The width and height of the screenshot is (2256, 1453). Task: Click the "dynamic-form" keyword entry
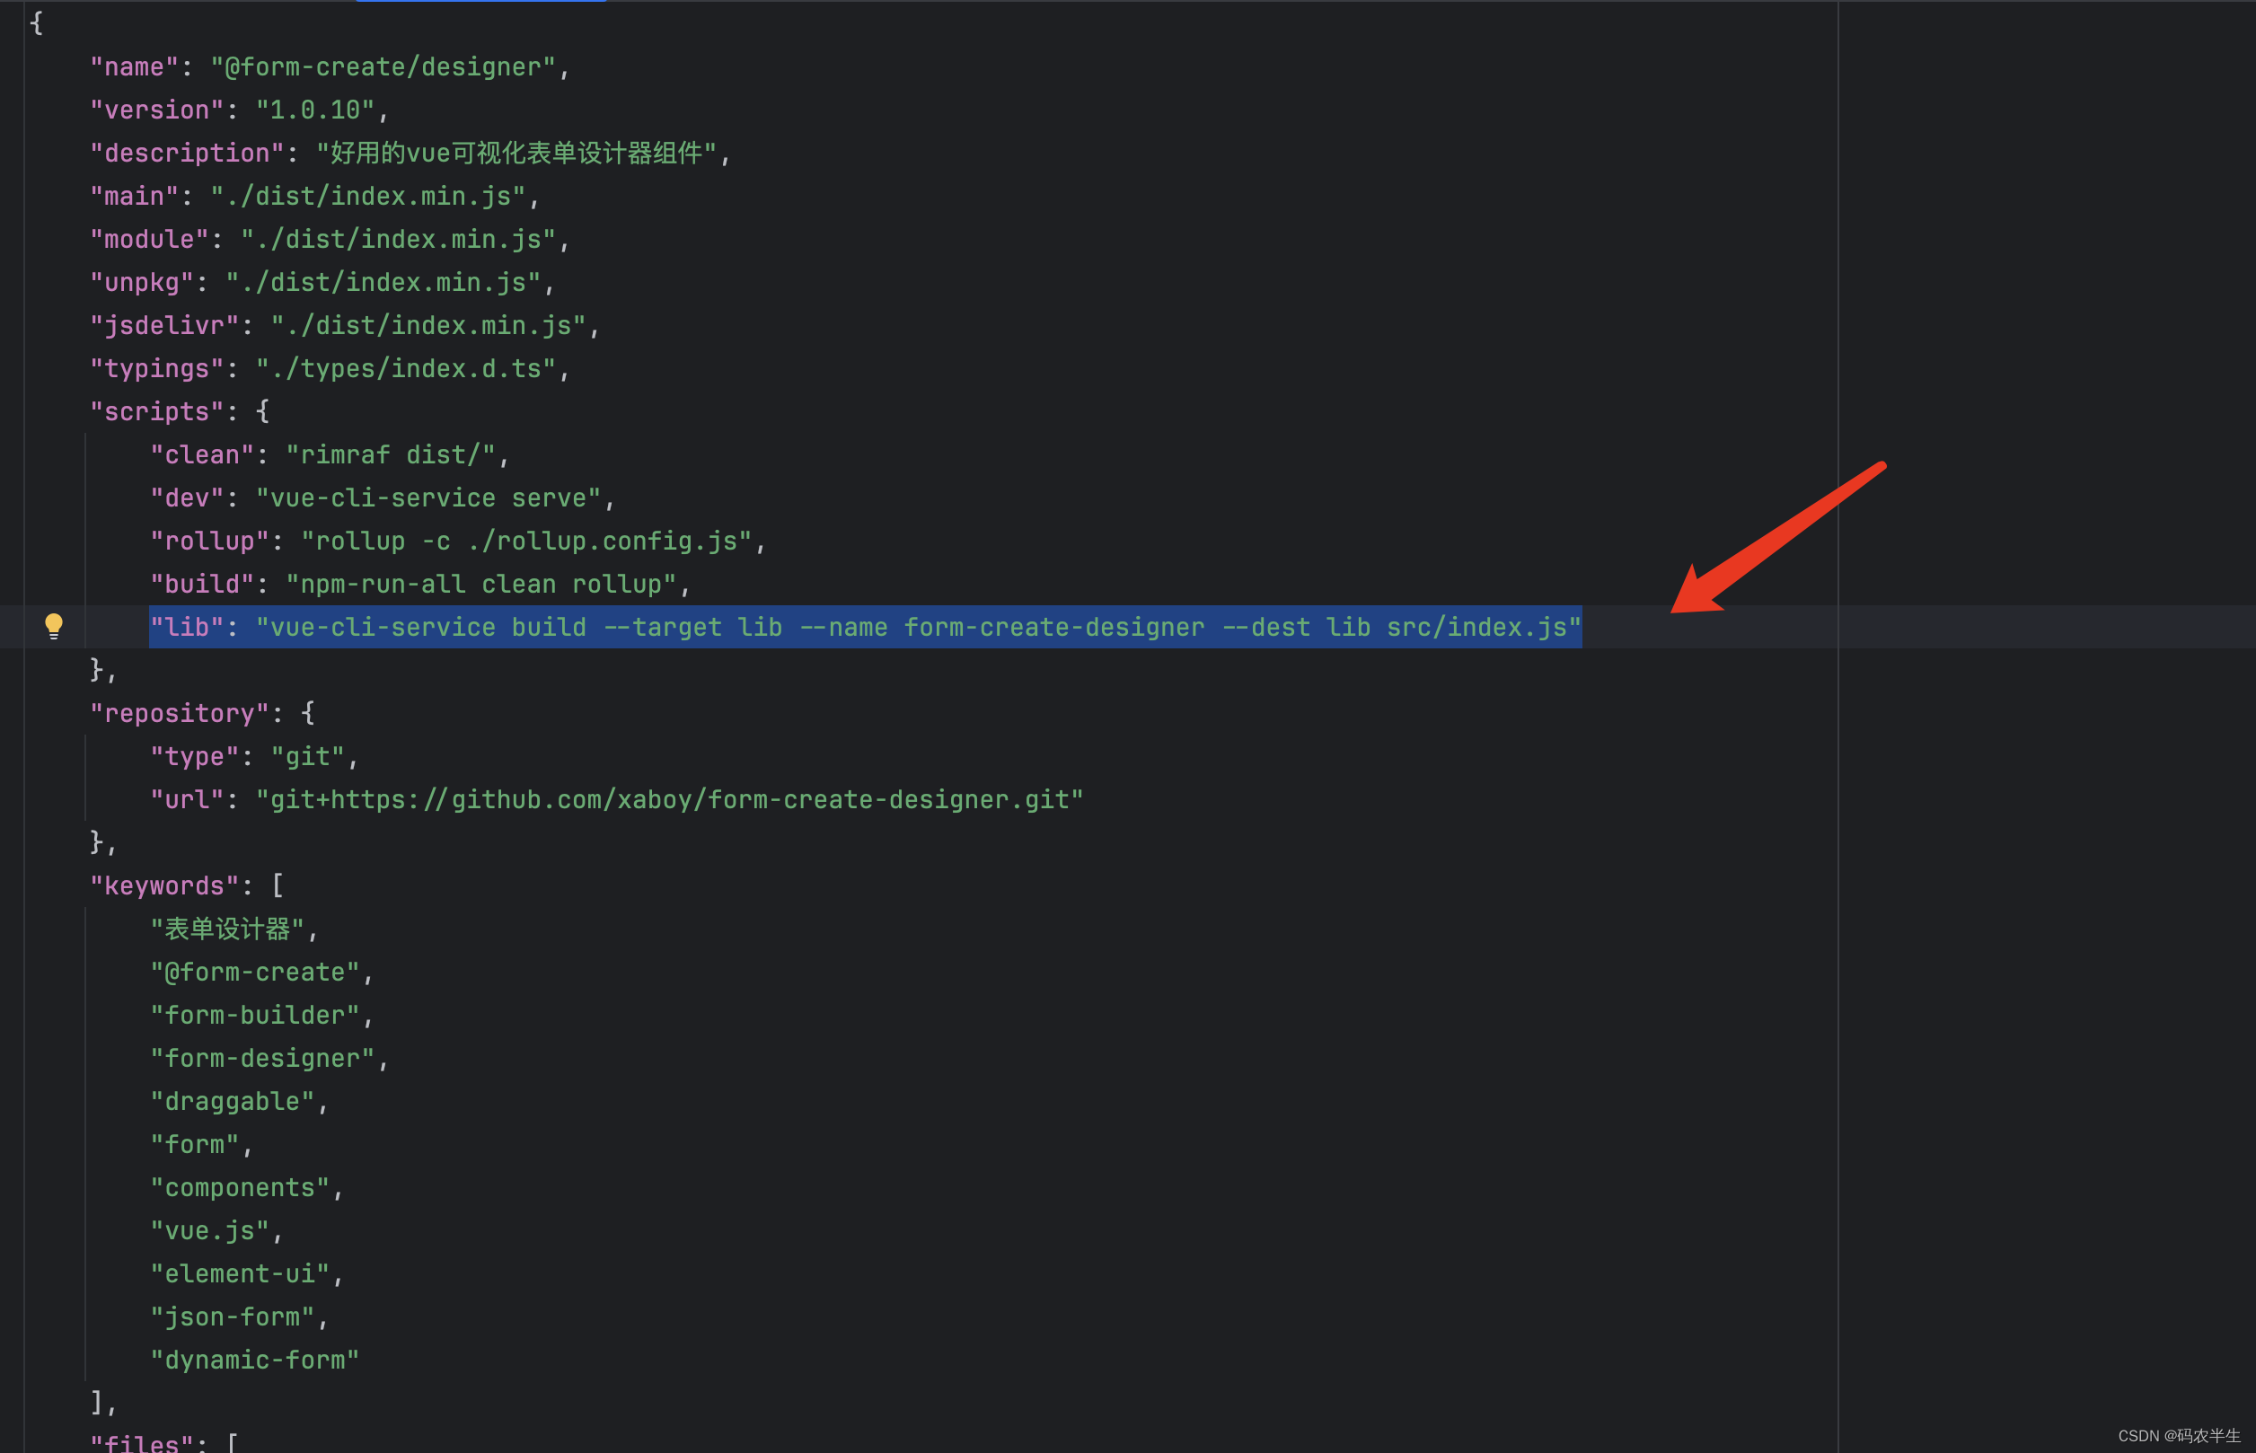click(x=255, y=1360)
